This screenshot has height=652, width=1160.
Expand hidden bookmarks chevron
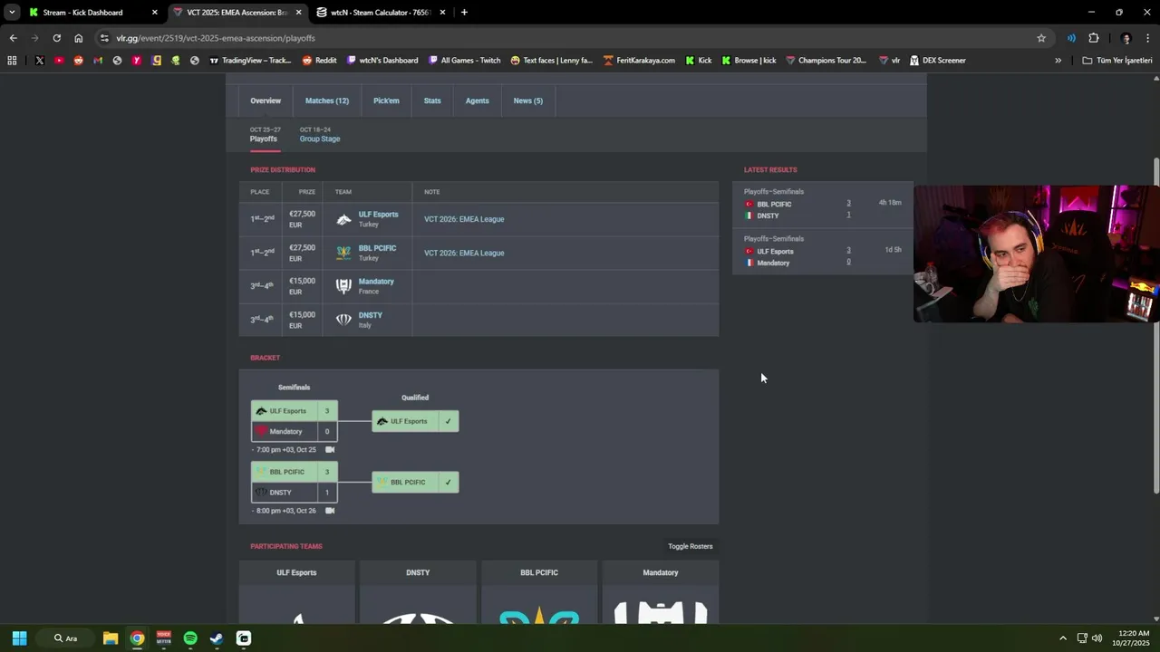pyautogui.click(x=1058, y=61)
